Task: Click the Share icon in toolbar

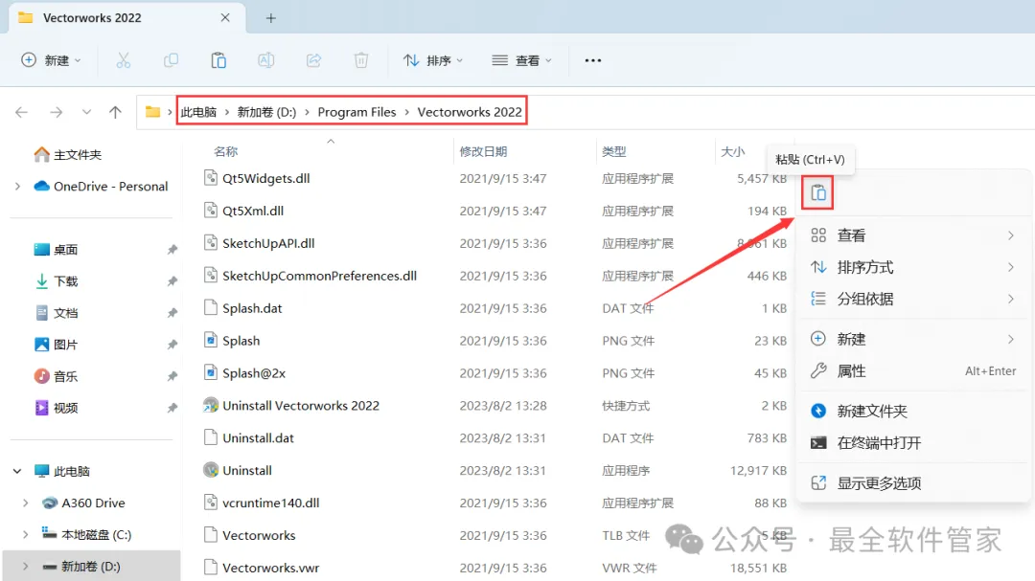Action: (313, 60)
